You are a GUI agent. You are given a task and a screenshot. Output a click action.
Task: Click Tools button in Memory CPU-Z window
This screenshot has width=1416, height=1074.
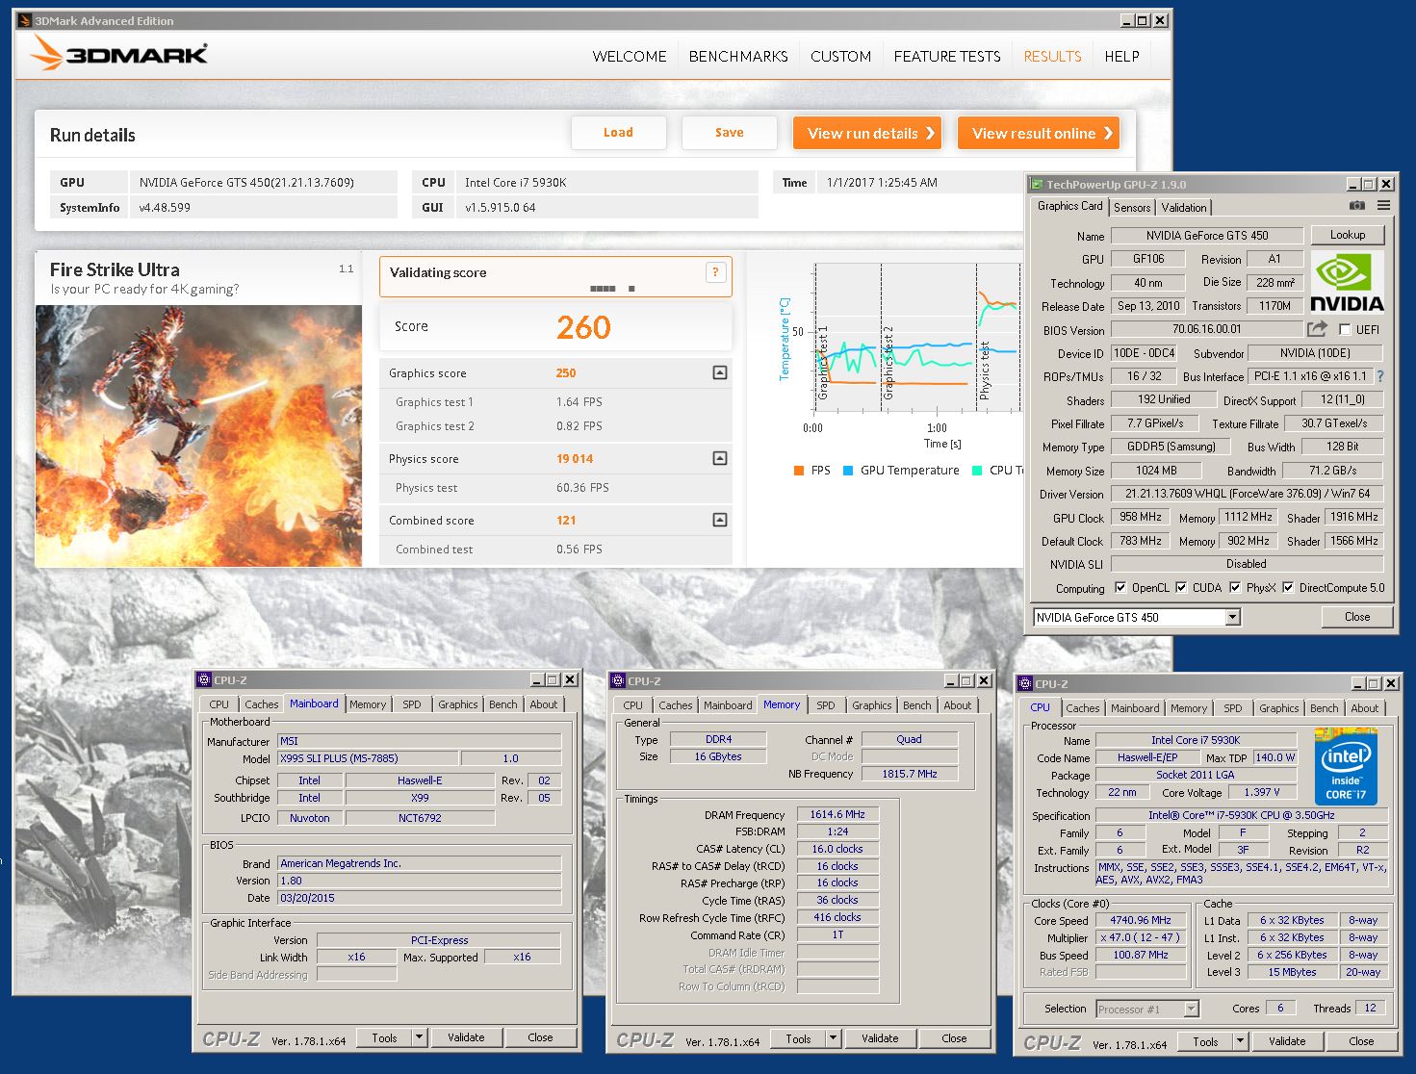798,1038
